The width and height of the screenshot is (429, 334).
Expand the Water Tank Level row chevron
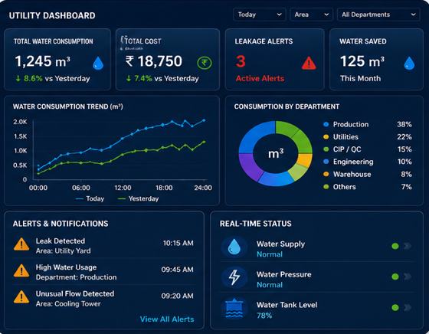pyautogui.click(x=408, y=307)
